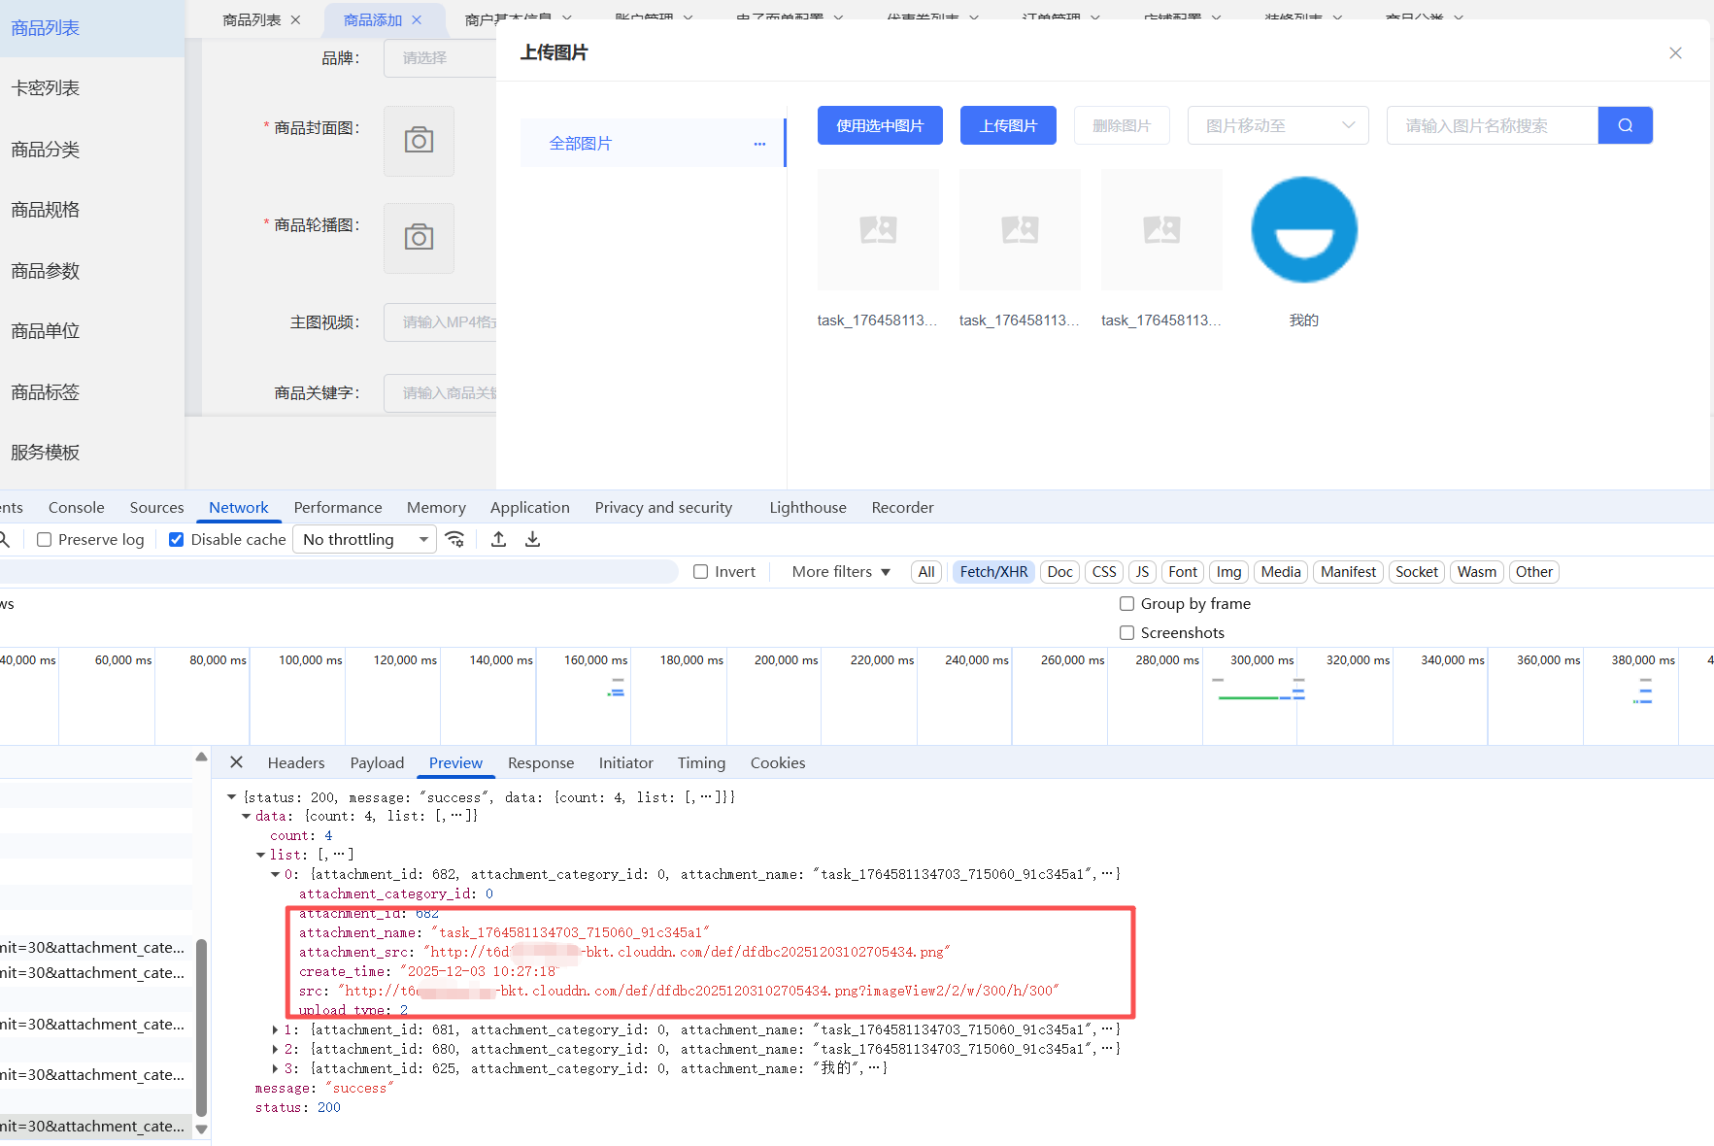This screenshot has height=1146, width=1714.
Task: Select the blue smiley 我的 thumbnail
Action: coord(1303,230)
